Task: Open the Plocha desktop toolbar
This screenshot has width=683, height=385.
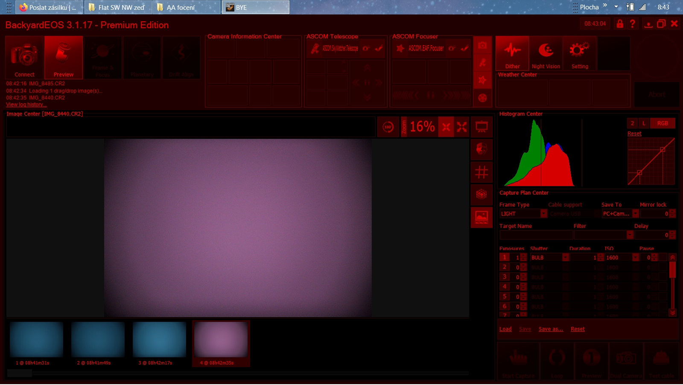Action: coord(589,7)
